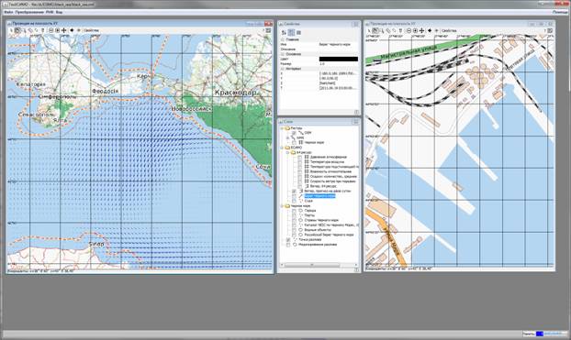
Task: Toggle the wind forecast layer checkbox
Action: point(294,191)
